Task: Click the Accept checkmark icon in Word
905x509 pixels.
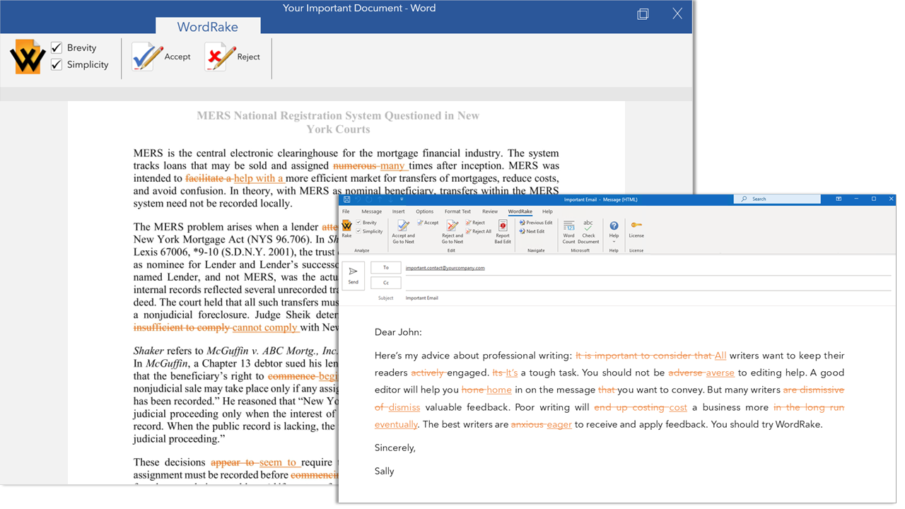Action: point(147,57)
